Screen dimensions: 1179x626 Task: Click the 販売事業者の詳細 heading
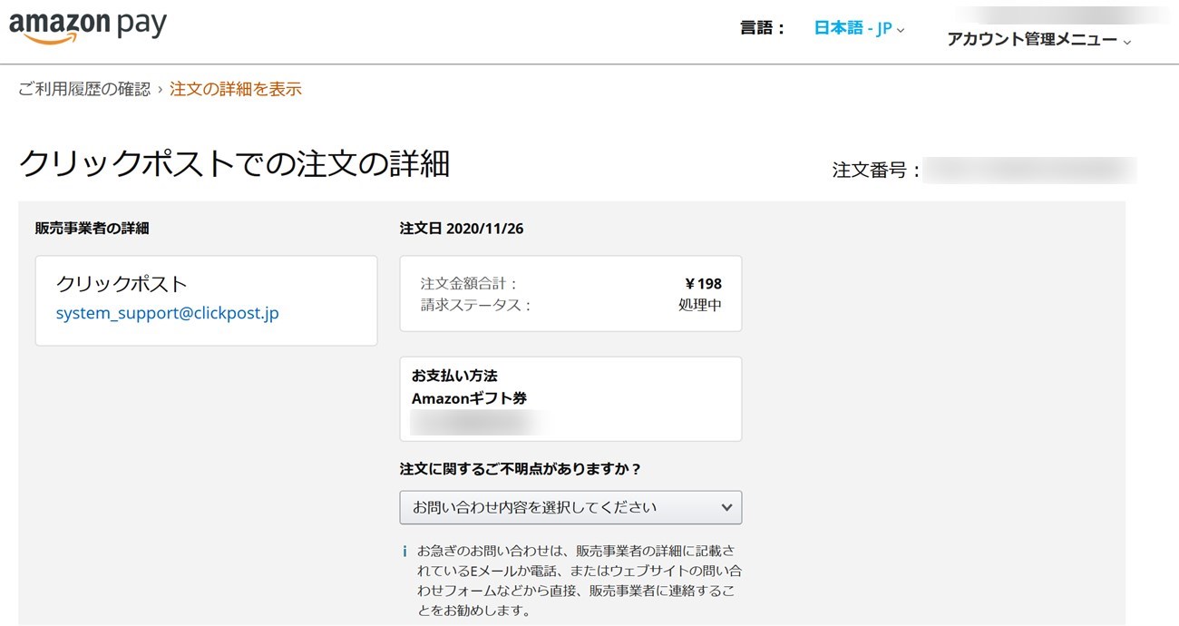[x=93, y=229]
